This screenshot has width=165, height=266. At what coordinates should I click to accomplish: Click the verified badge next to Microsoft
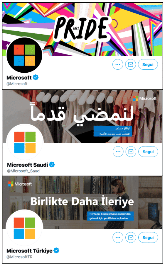click(36, 77)
